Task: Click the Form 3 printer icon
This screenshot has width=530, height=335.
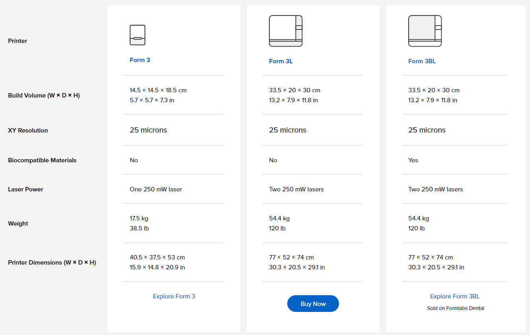Action: tap(137, 35)
